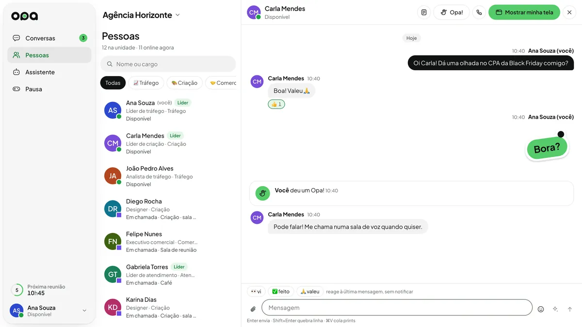
Task: Click the Bora? sticker
Action: pyautogui.click(x=547, y=147)
